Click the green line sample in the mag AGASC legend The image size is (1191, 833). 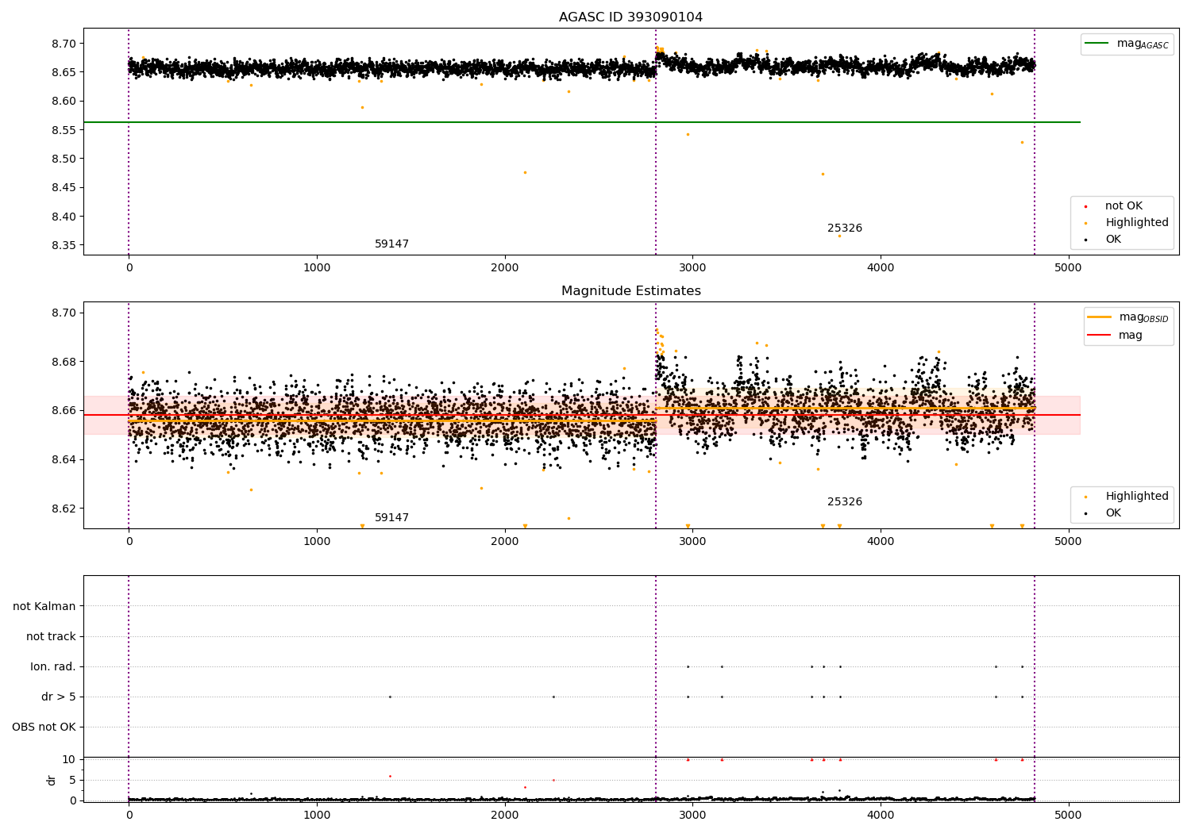click(1097, 44)
